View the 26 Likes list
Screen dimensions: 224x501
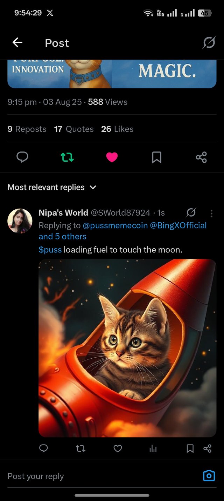pos(117,129)
